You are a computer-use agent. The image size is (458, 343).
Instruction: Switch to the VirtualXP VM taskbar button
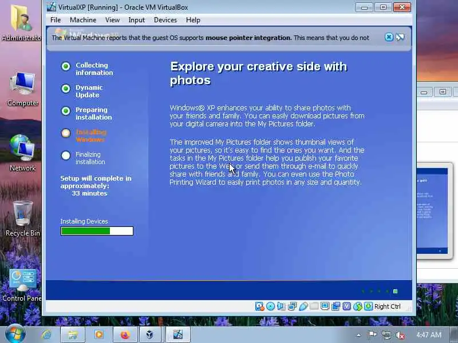coord(178,334)
